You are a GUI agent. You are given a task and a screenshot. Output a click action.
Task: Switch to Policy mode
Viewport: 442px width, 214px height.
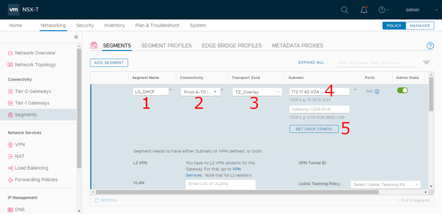coord(394,25)
